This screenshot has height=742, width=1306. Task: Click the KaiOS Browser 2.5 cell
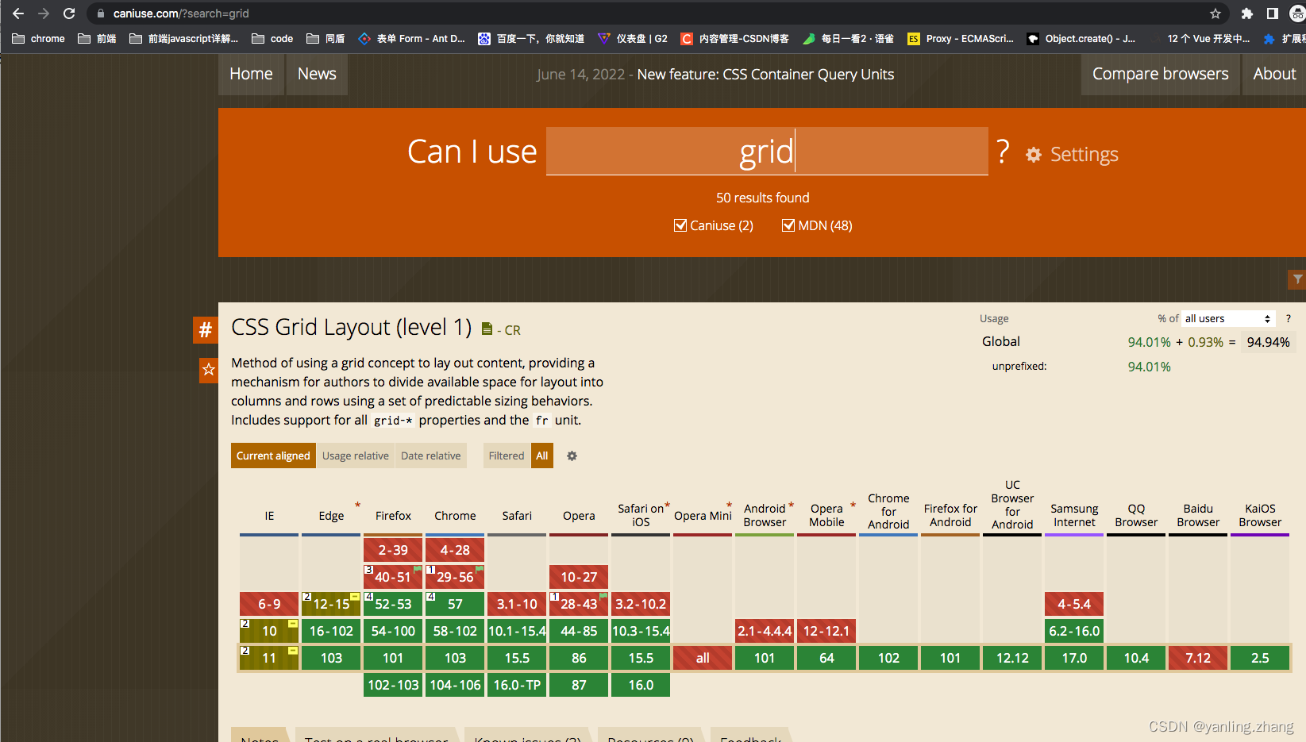pyautogui.click(x=1260, y=658)
